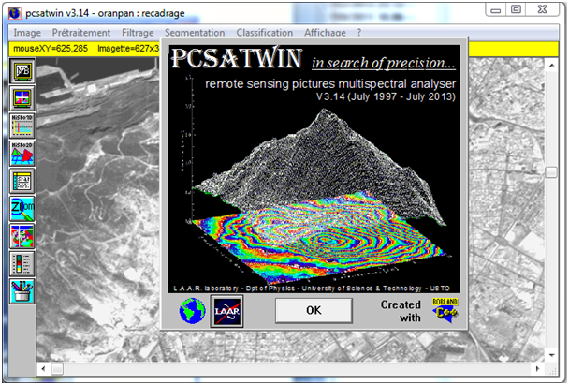Click the colored classification map icon
The height and width of the screenshot is (385, 569).
(x=22, y=235)
